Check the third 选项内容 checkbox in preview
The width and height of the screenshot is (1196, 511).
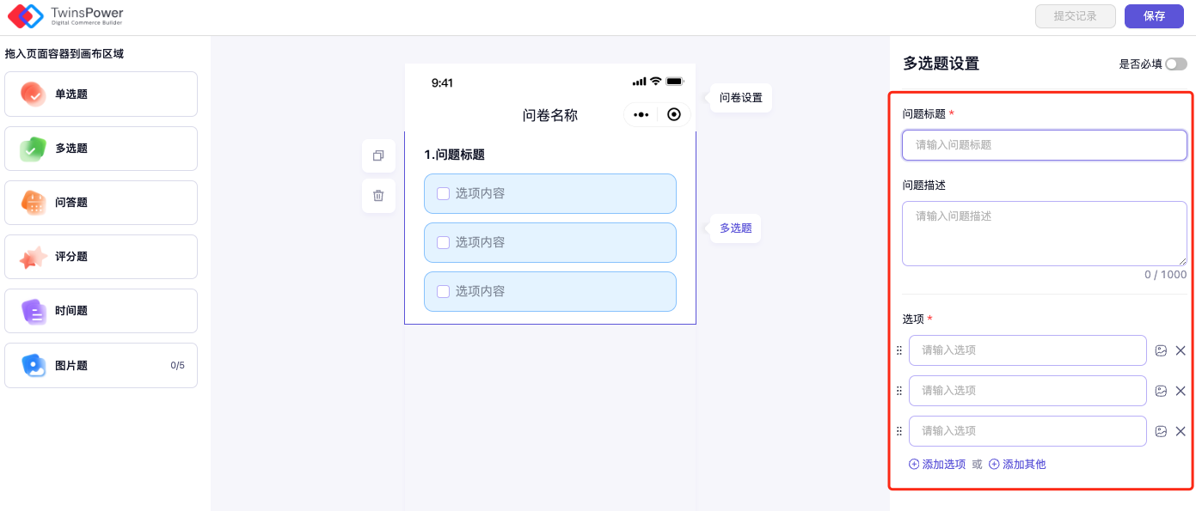(x=444, y=292)
